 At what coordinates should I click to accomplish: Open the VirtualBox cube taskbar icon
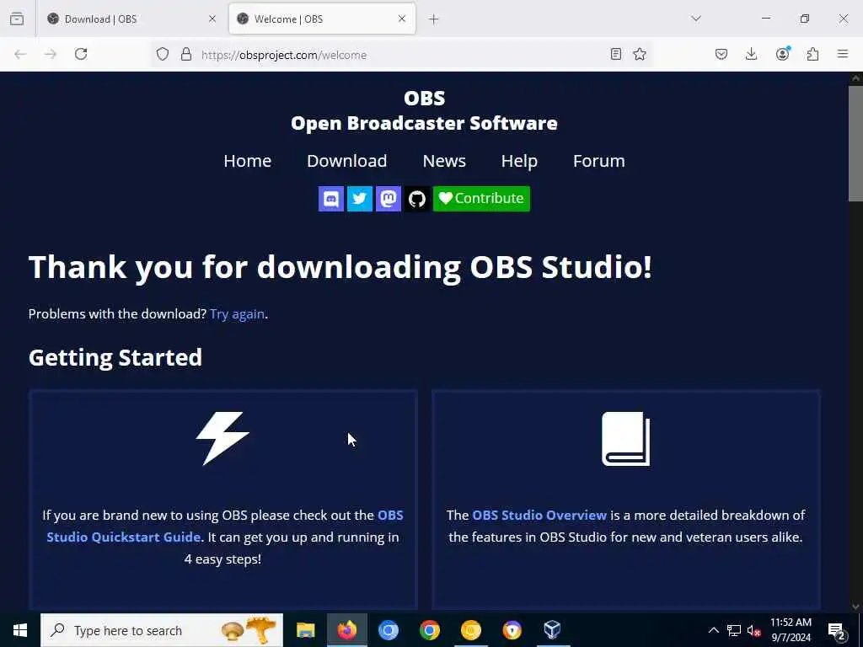click(553, 630)
